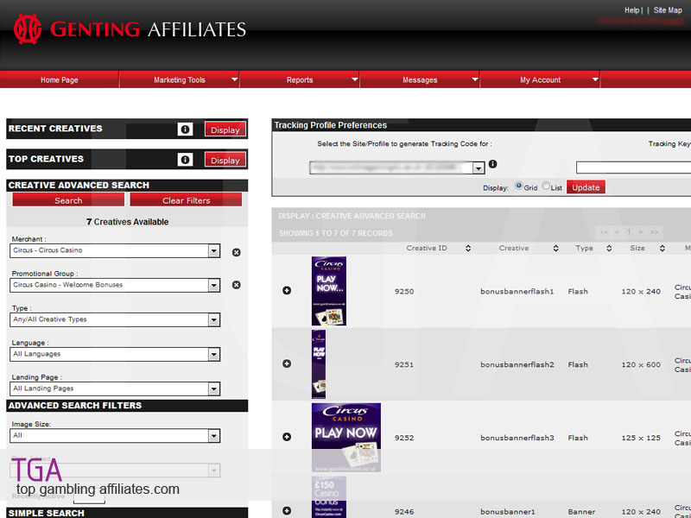Click '125 x 125' size cell
The width and height of the screenshot is (691, 518).
click(x=641, y=438)
